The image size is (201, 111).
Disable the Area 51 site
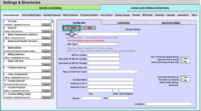pos(46,31)
